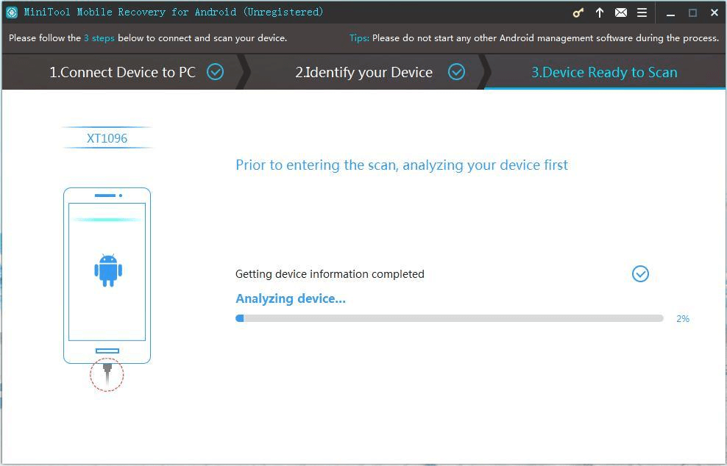Click the upgrade arrow icon
Image resolution: width=727 pixels, height=466 pixels.
[x=600, y=12]
